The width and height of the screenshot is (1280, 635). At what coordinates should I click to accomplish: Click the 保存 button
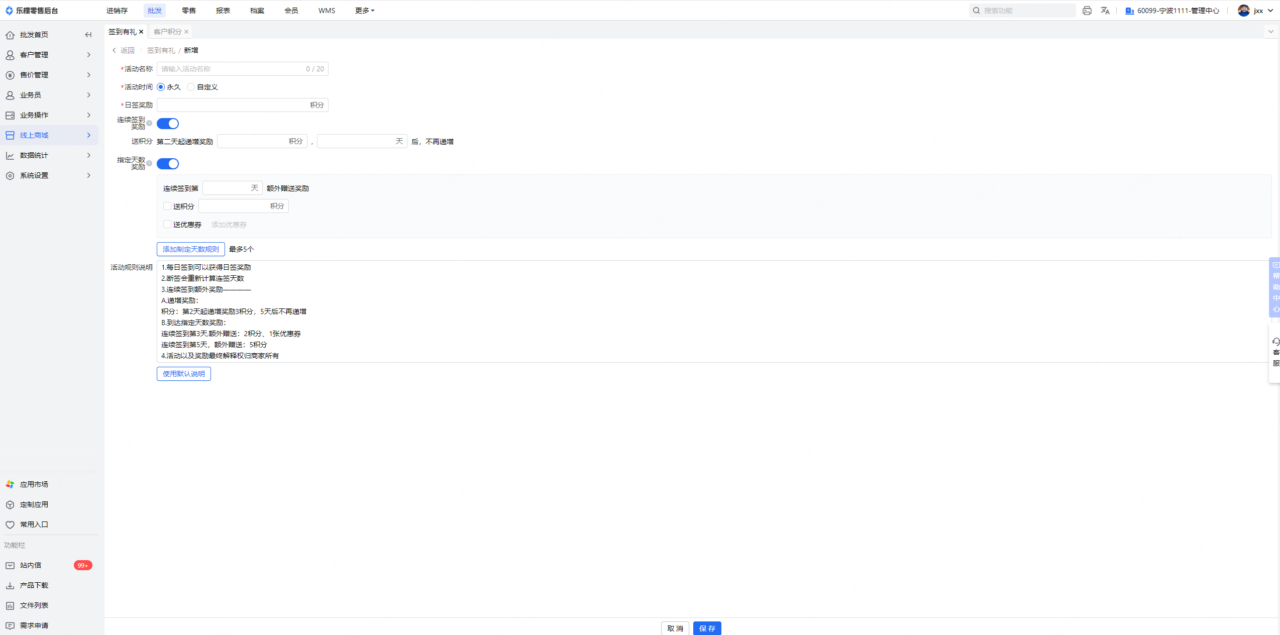(707, 628)
